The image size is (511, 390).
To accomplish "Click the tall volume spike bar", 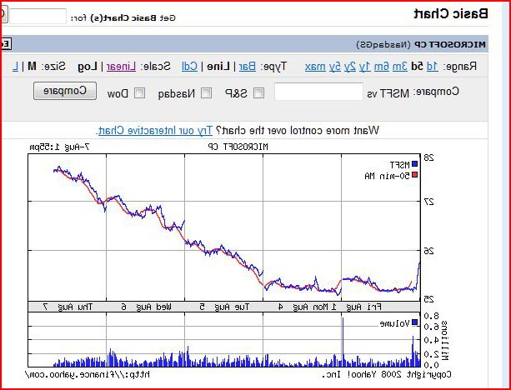I will coord(343,342).
